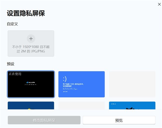Click the plus icon to add image
This screenshot has height=128, width=162.
(x=31, y=39)
